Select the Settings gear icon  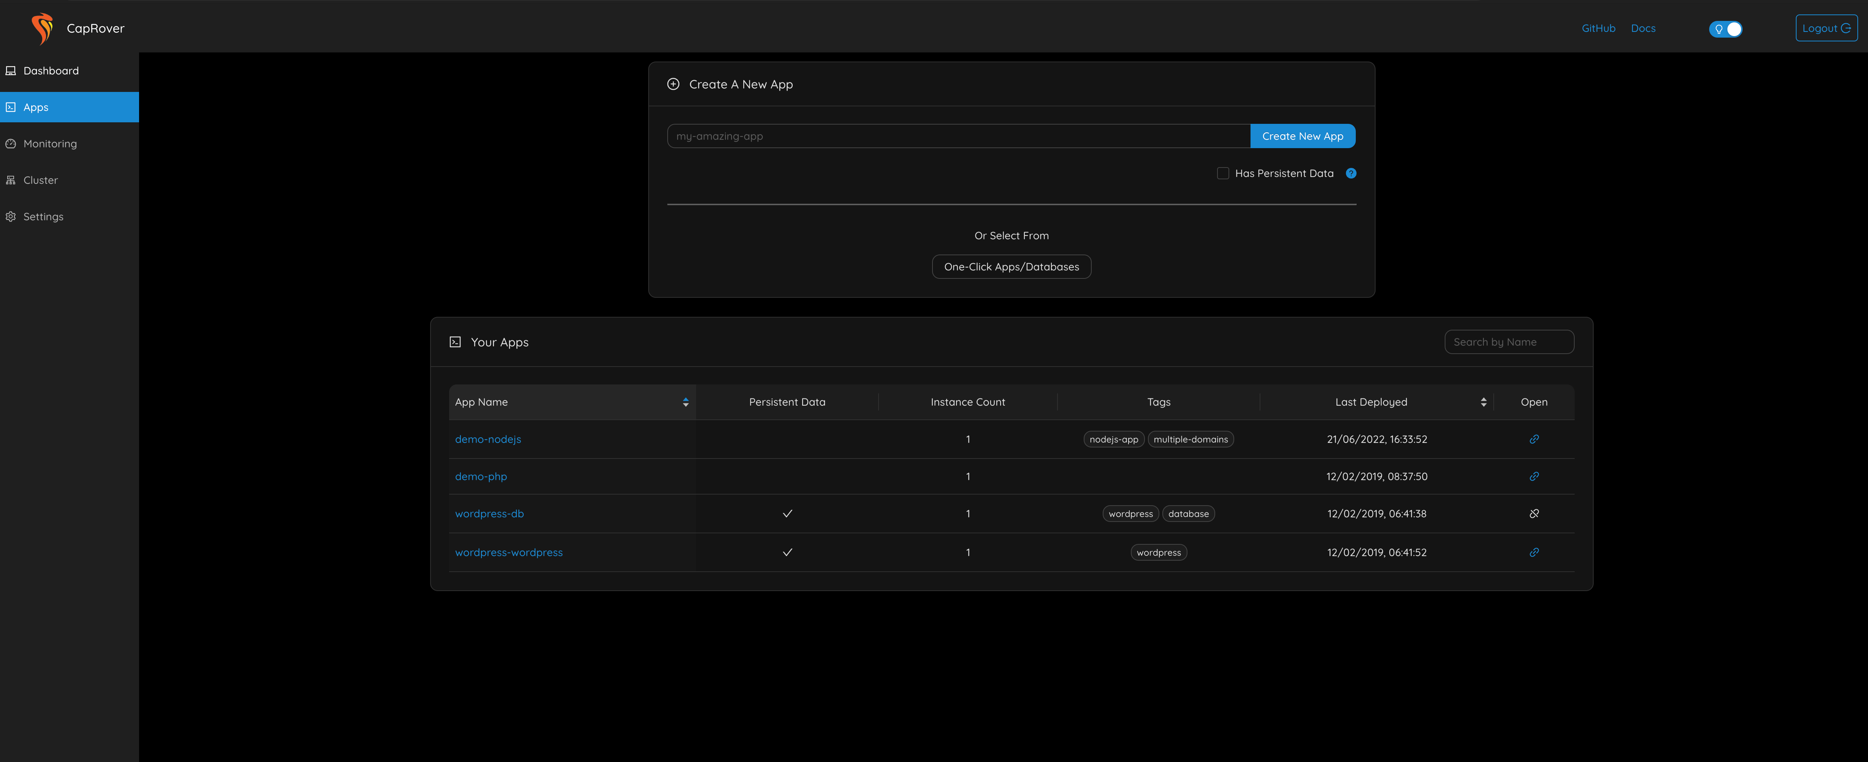10,216
